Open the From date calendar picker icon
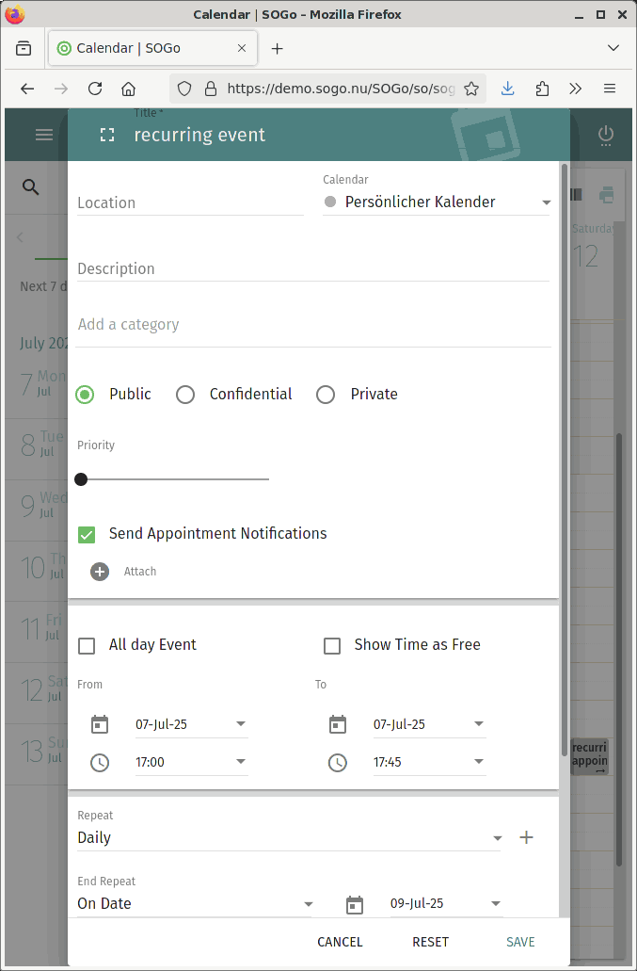Image resolution: width=637 pixels, height=971 pixels. pyautogui.click(x=100, y=724)
